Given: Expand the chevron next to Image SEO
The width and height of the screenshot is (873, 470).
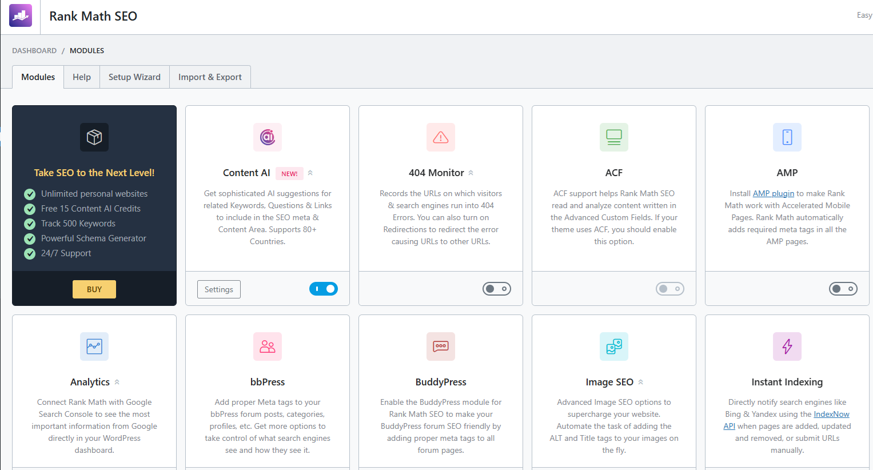Looking at the screenshot, I should [640, 382].
